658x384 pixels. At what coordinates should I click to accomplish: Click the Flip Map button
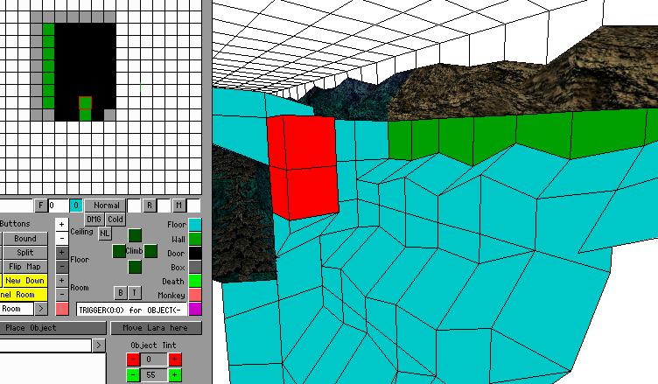click(24, 267)
